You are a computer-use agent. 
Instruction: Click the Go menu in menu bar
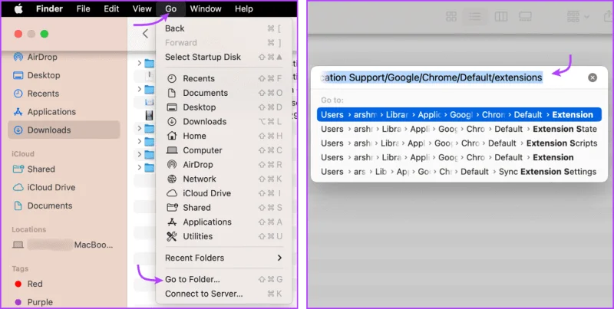[x=170, y=8]
